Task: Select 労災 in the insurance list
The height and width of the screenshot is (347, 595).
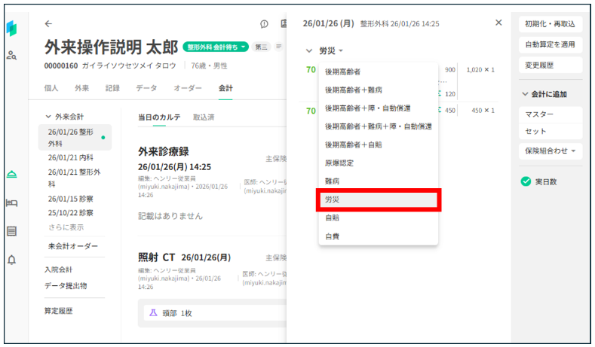Action: (379, 200)
